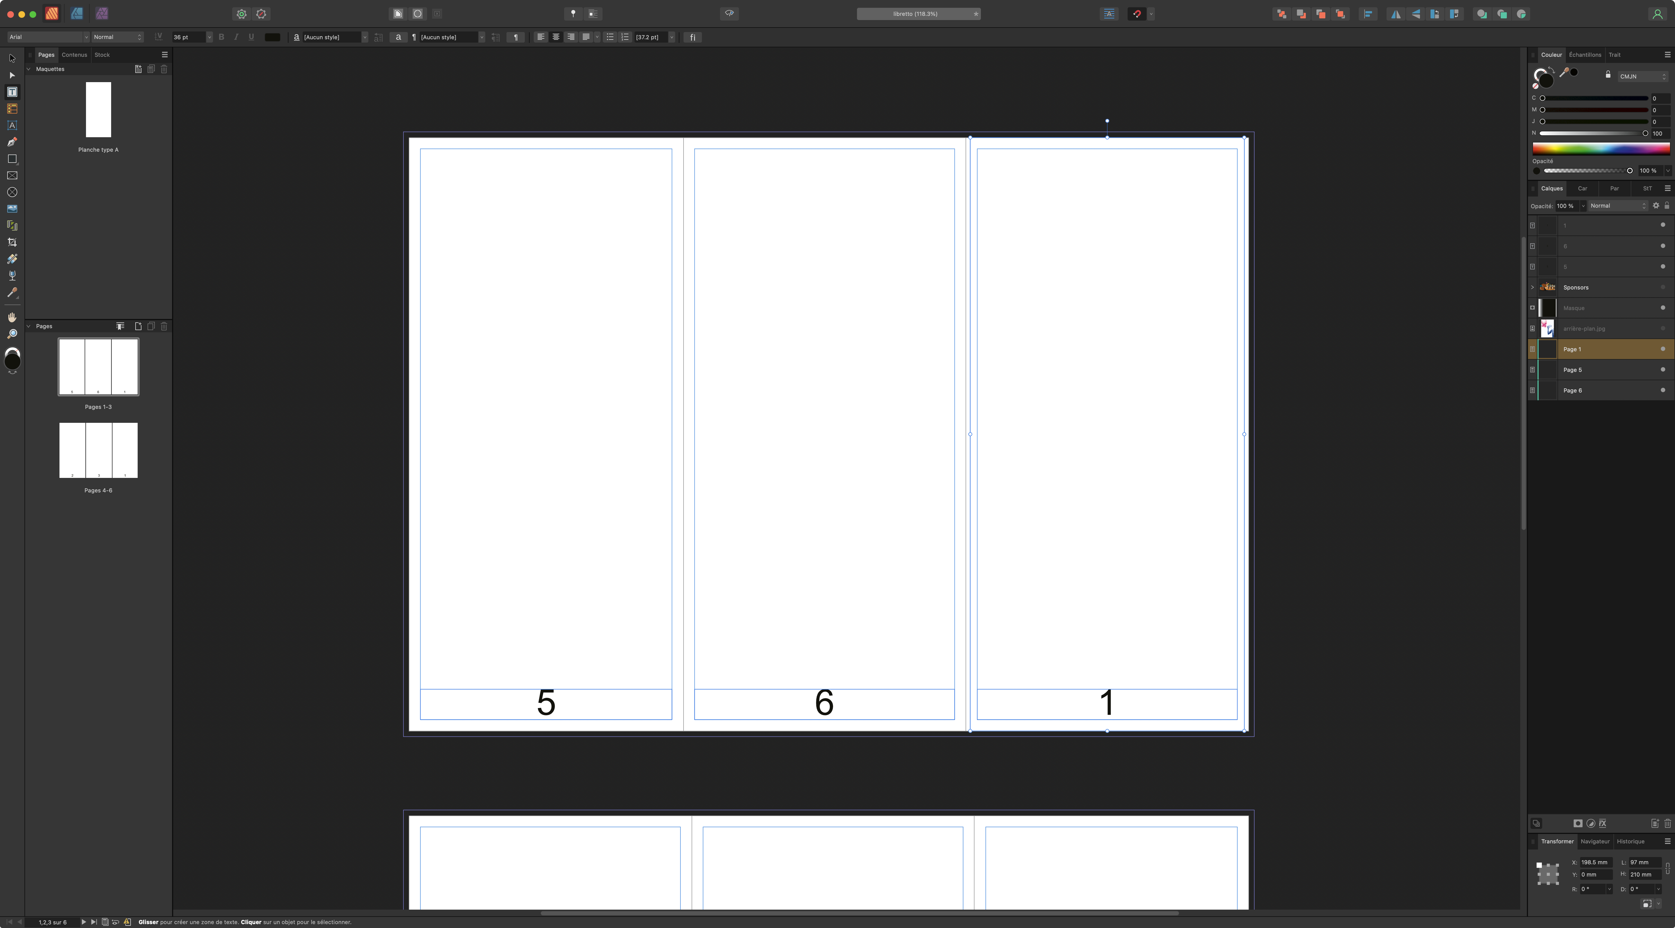Open the CMJN color model dropdown

pyautogui.click(x=1643, y=77)
